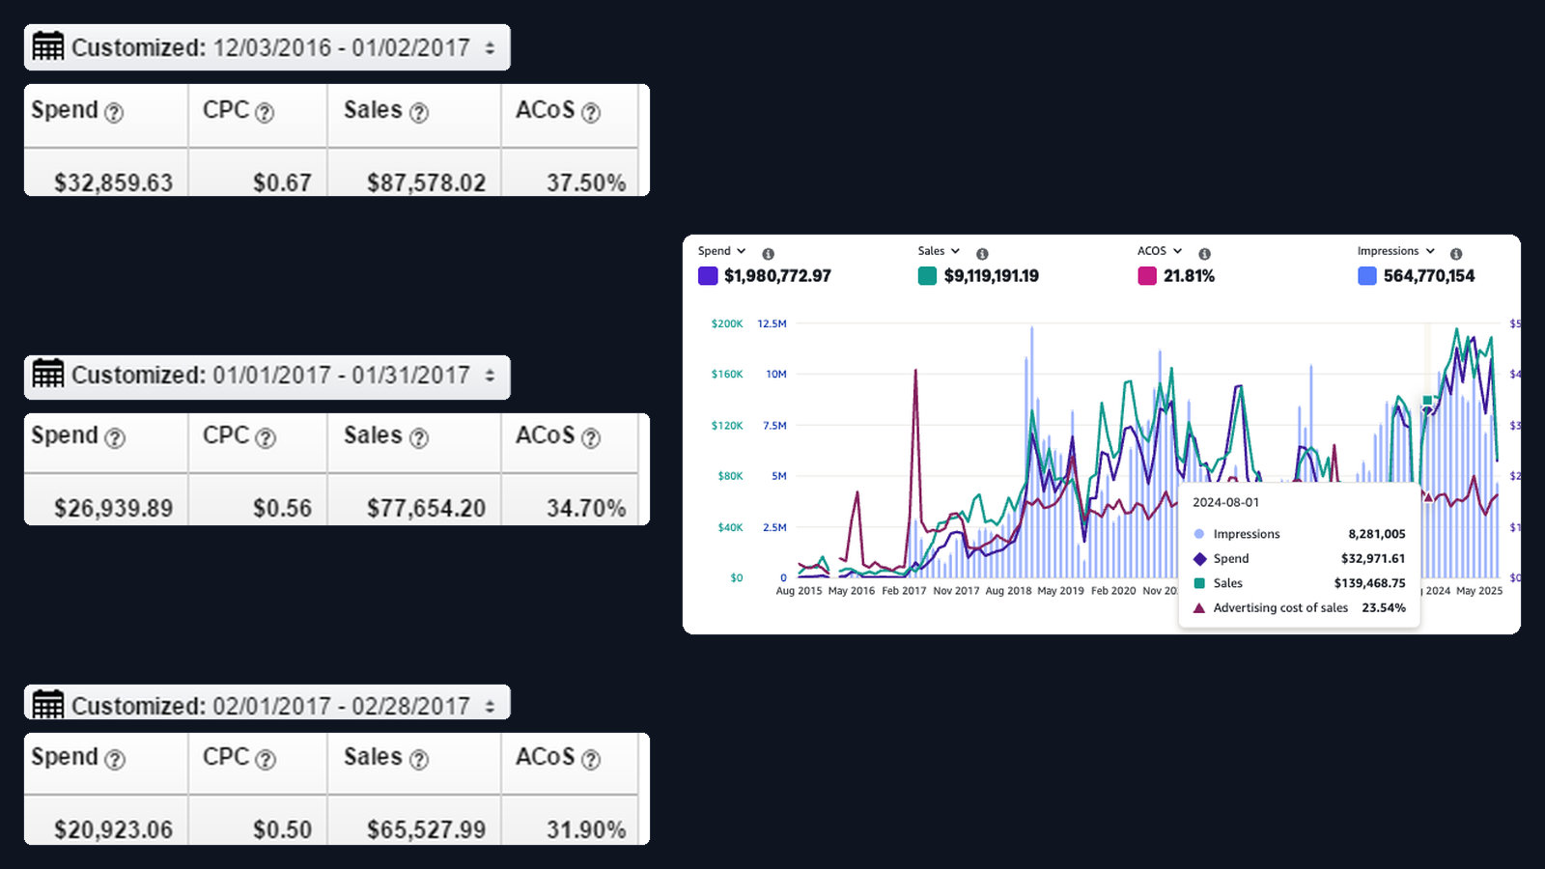Click Aug 2015 x-axis label
Screen dimensions: 1545x869
point(799,591)
